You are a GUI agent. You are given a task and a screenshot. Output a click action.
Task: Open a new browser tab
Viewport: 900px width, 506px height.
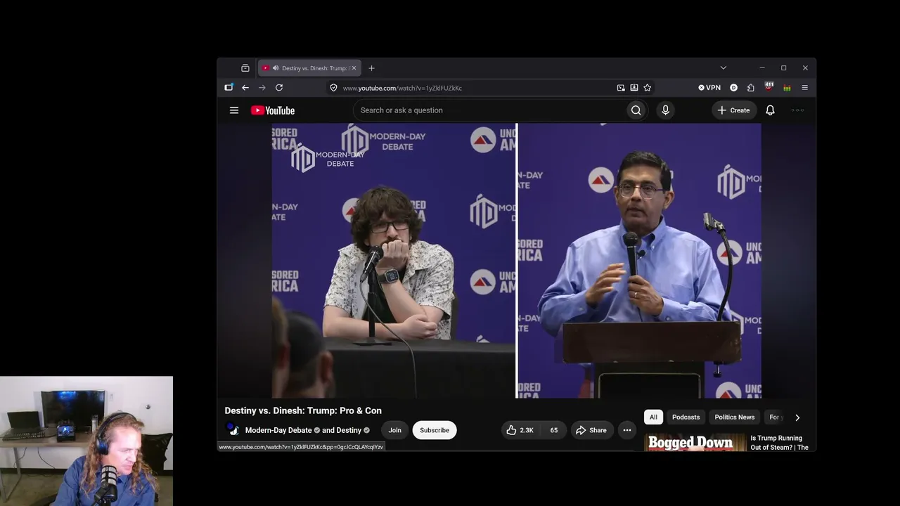click(x=371, y=68)
